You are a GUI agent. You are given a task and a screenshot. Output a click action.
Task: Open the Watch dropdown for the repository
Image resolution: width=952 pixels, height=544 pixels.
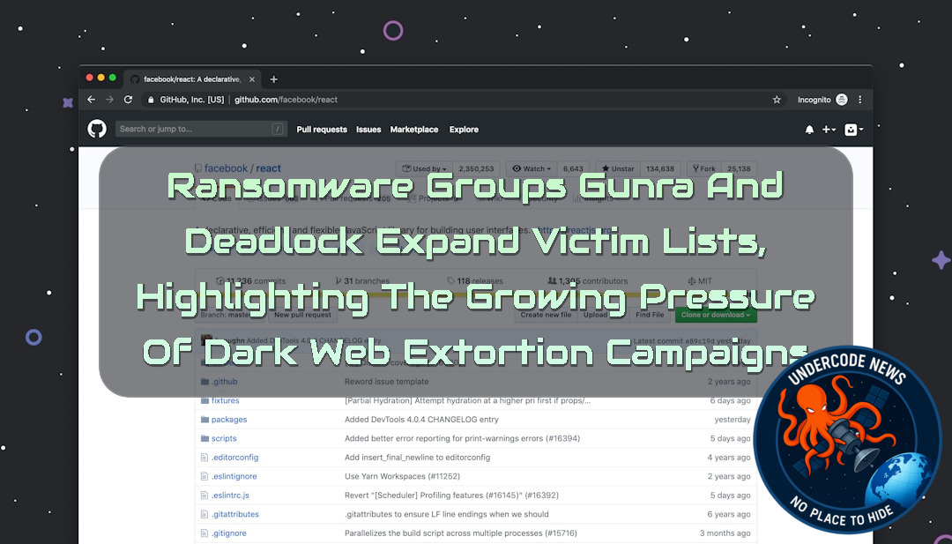point(532,168)
